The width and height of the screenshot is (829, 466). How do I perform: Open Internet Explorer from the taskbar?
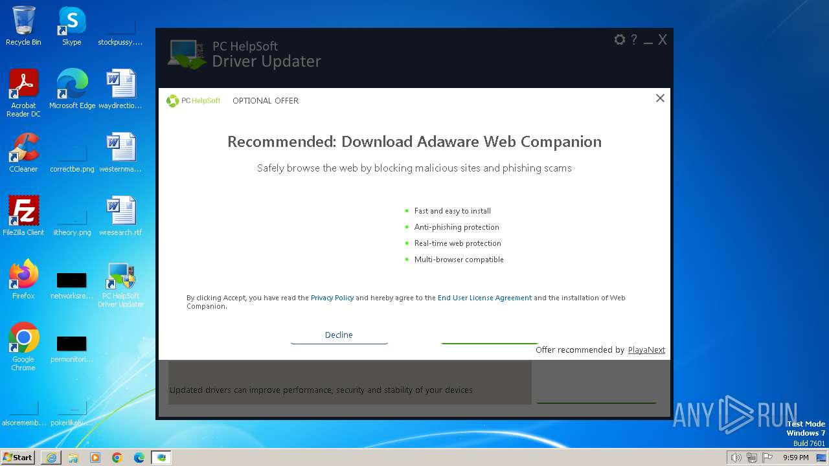[x=51, y=458]
